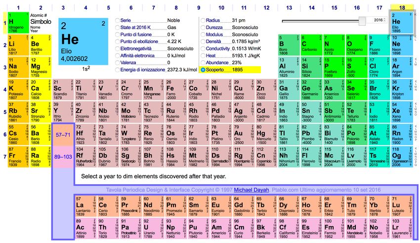Click the 57–71 lanthanides placeholder cell
The width and height of the screenshot is (420, 243).
pos(63,135)
